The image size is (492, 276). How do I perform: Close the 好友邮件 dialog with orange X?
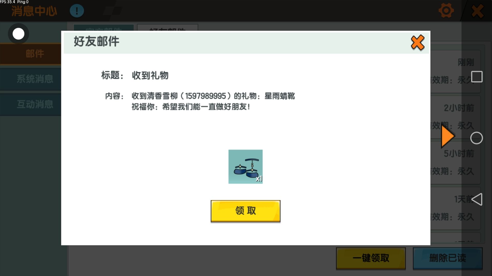417,43
